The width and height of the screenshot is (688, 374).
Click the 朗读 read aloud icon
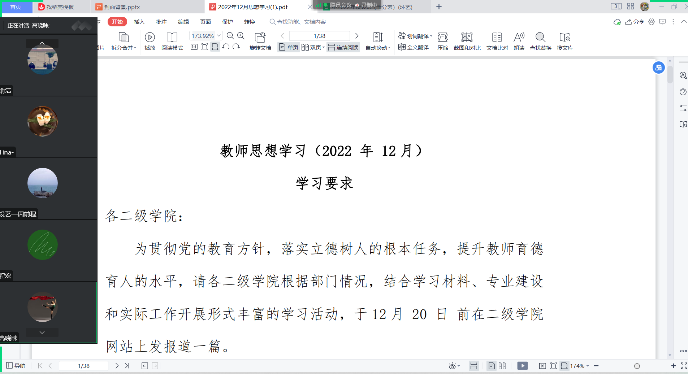(x=519, y=38)
